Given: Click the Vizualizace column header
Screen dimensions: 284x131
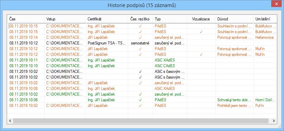Looking at the screenshot, I should [201, 19].
